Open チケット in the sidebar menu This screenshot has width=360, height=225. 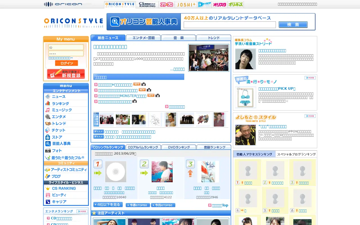point(66,130)
